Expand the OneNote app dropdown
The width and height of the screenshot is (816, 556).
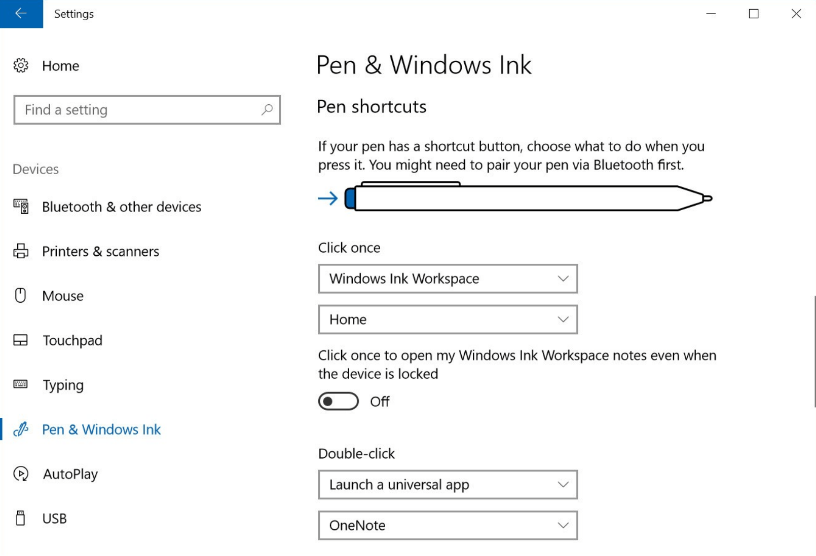(448, 526)
